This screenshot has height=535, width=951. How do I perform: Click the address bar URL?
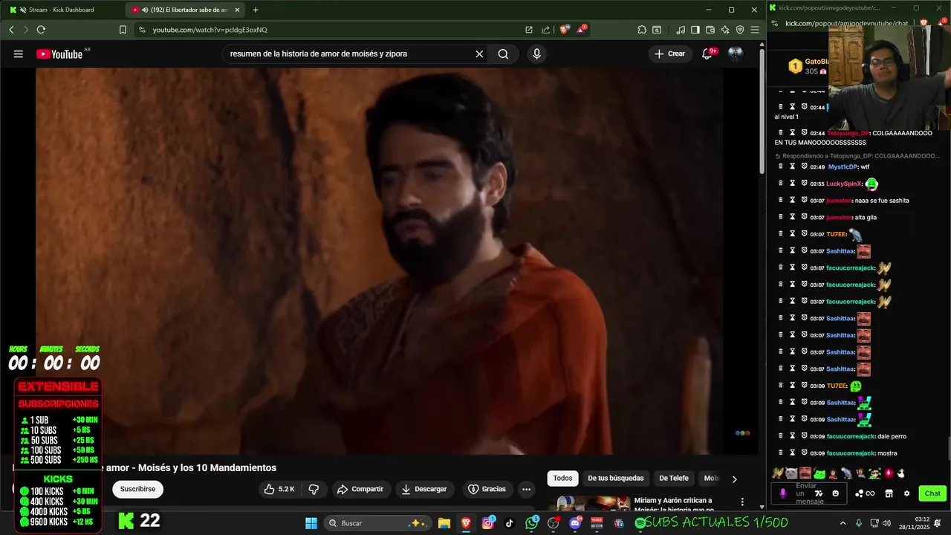coord(210,30)
